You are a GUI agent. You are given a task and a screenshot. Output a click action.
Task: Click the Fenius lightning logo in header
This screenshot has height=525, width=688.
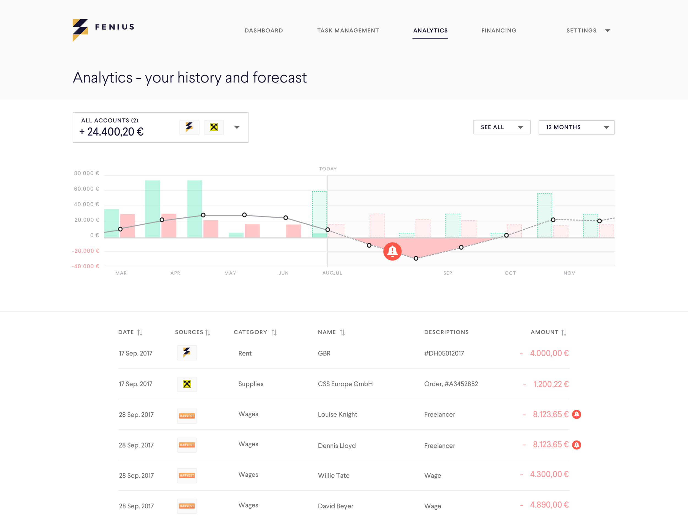(80, 30)
